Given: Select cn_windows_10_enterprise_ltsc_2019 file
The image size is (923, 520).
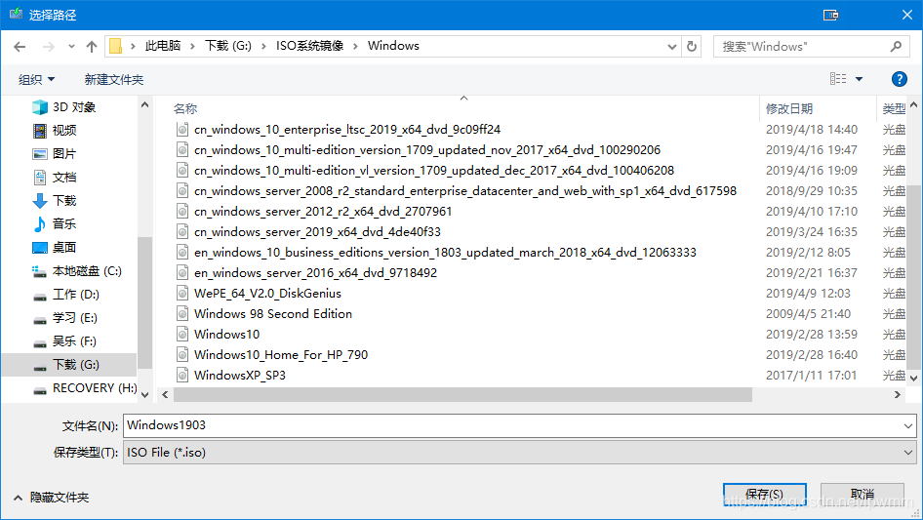Looking at the screenshot, I should pos(347,130).
